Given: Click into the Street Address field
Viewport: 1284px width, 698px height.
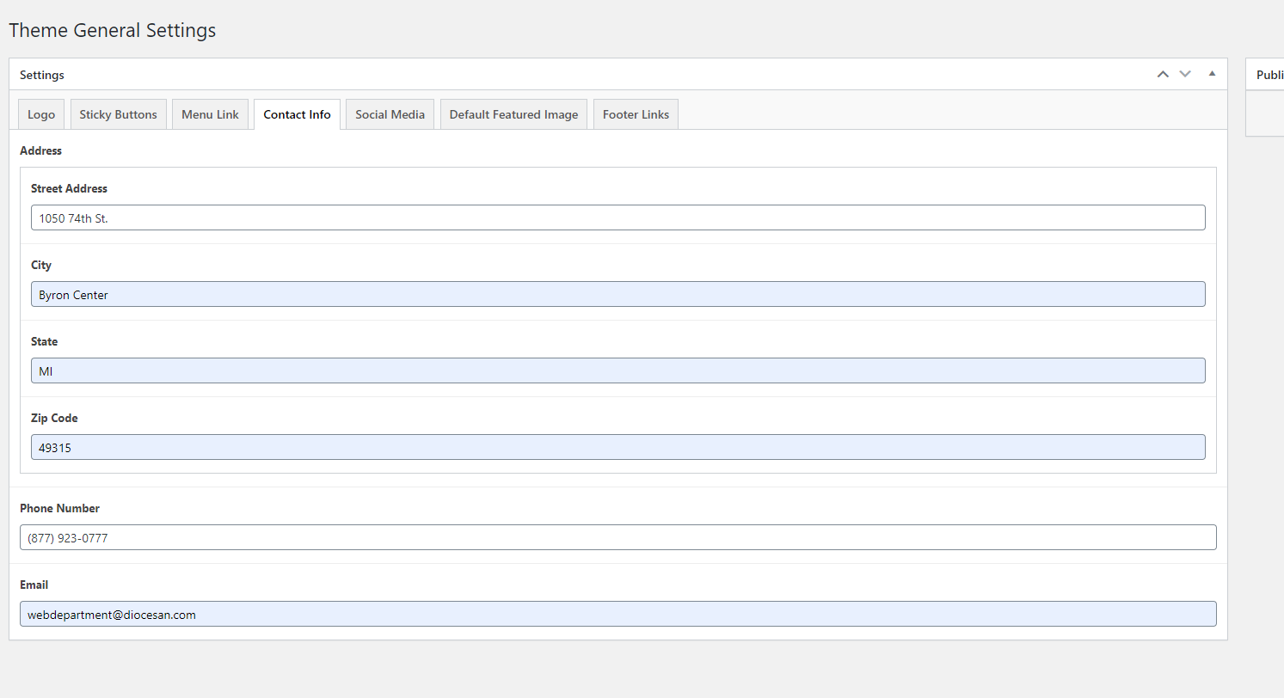Looking at the screenshot, I should click(x=617, y=218).
